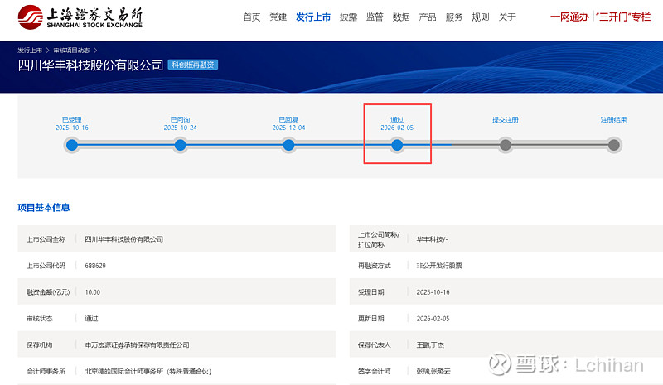Click the 已问询 stage label

coord(180,119)
